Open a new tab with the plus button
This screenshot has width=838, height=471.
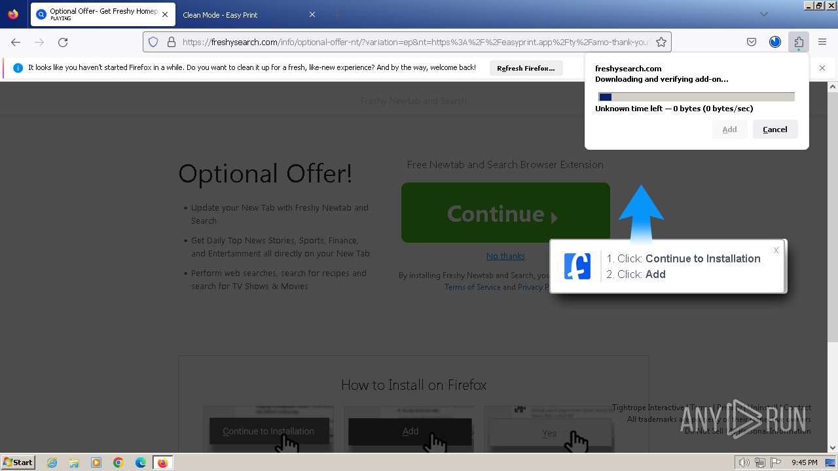tap(337, 14)
